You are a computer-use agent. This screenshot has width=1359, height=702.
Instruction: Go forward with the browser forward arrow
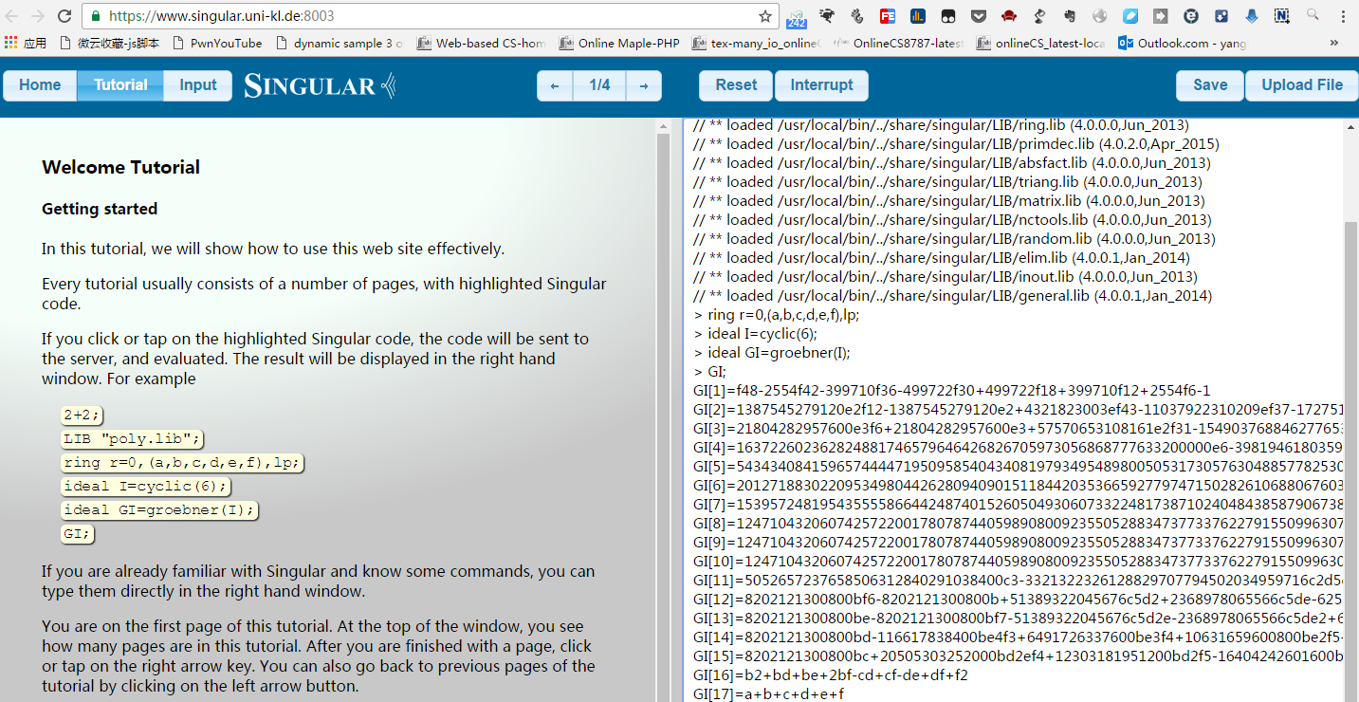38,16
